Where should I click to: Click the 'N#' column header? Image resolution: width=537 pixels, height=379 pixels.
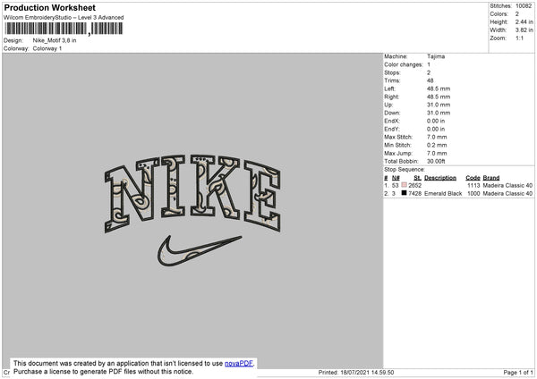tap(396, 178)
